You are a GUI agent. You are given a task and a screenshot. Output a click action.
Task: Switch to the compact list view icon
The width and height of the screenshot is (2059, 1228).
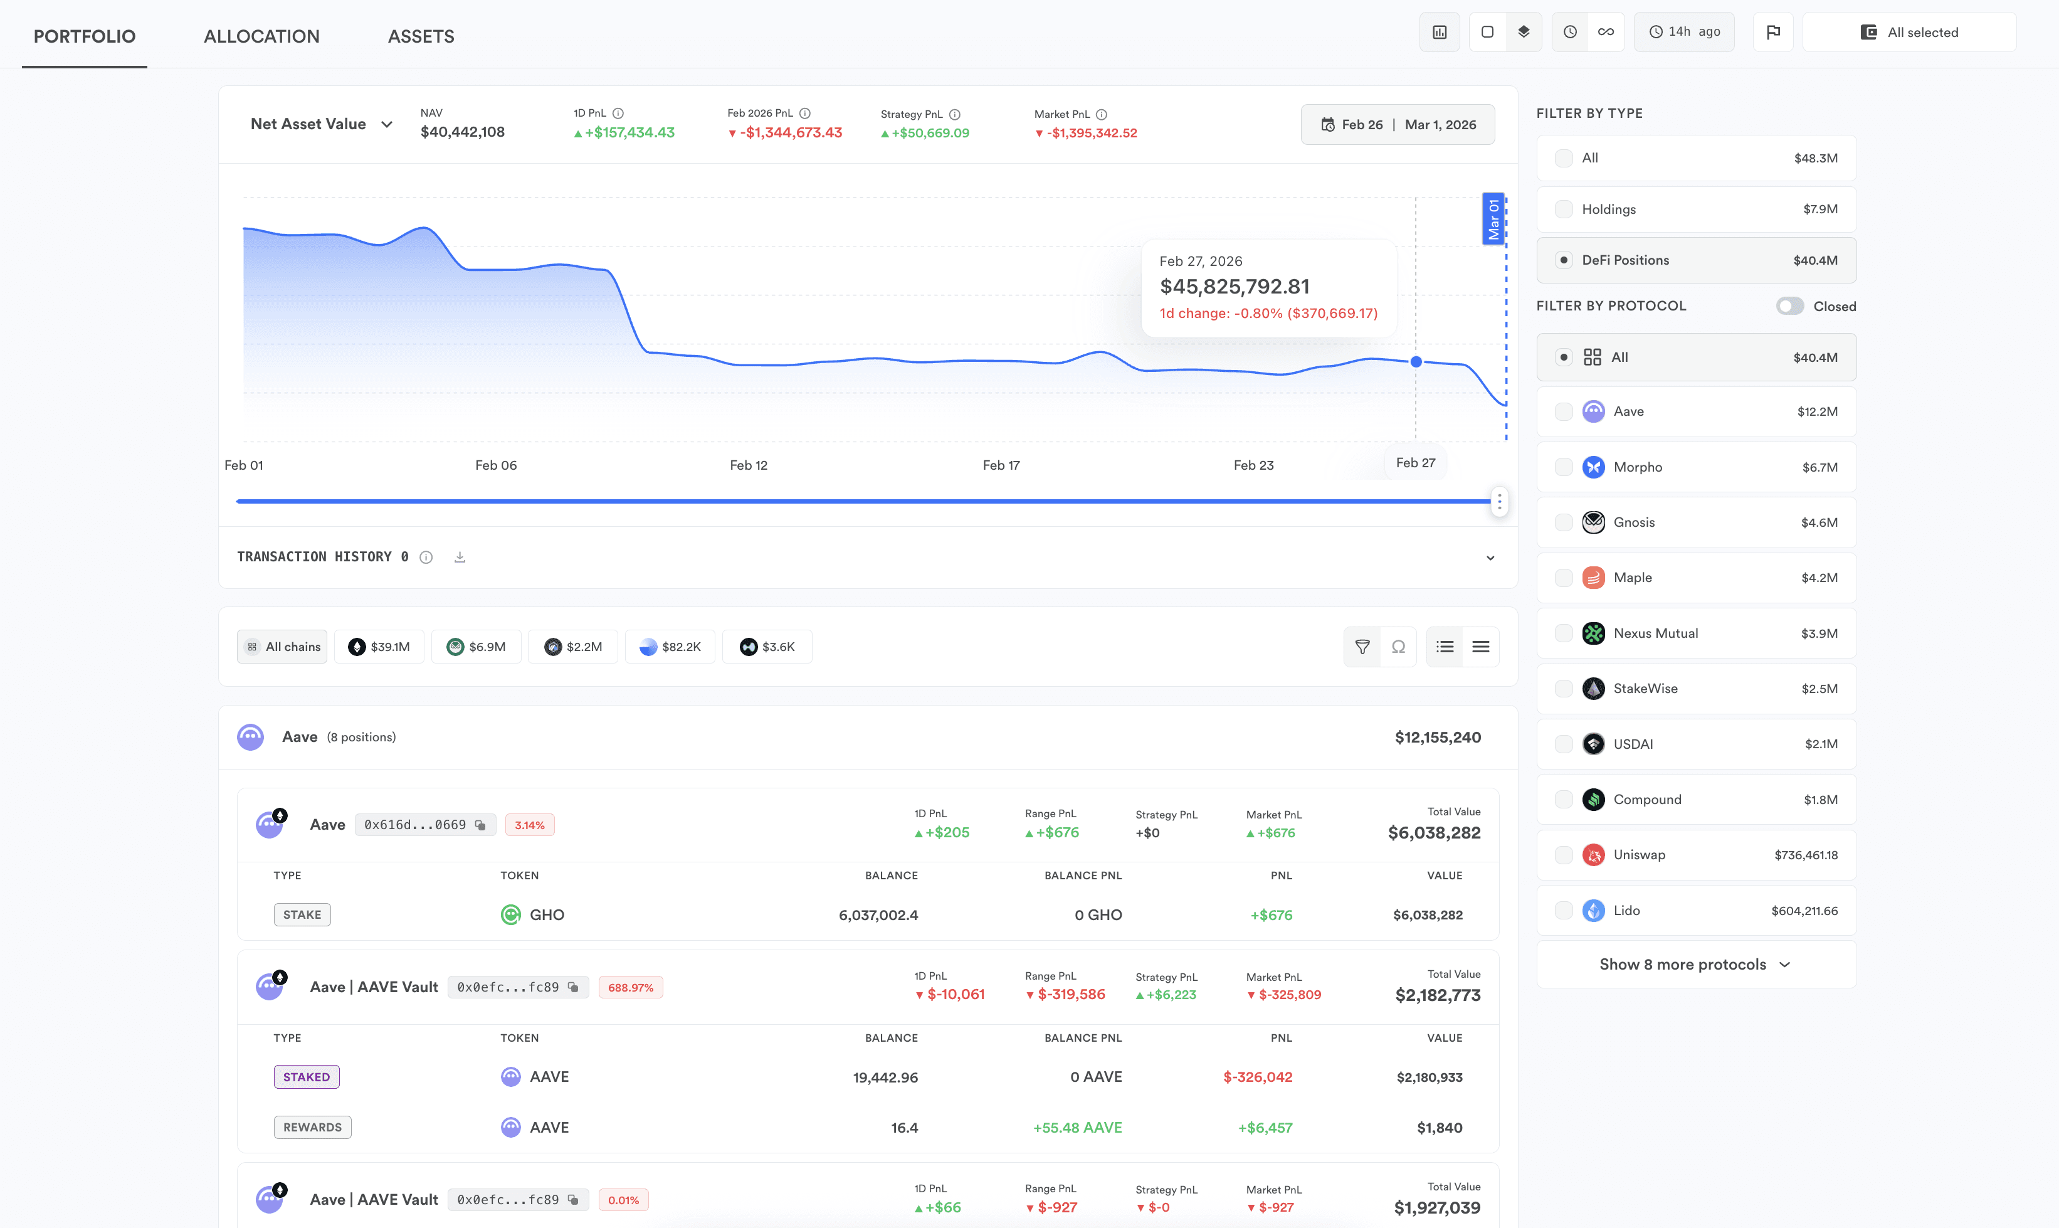click(x=1481, y=647)
